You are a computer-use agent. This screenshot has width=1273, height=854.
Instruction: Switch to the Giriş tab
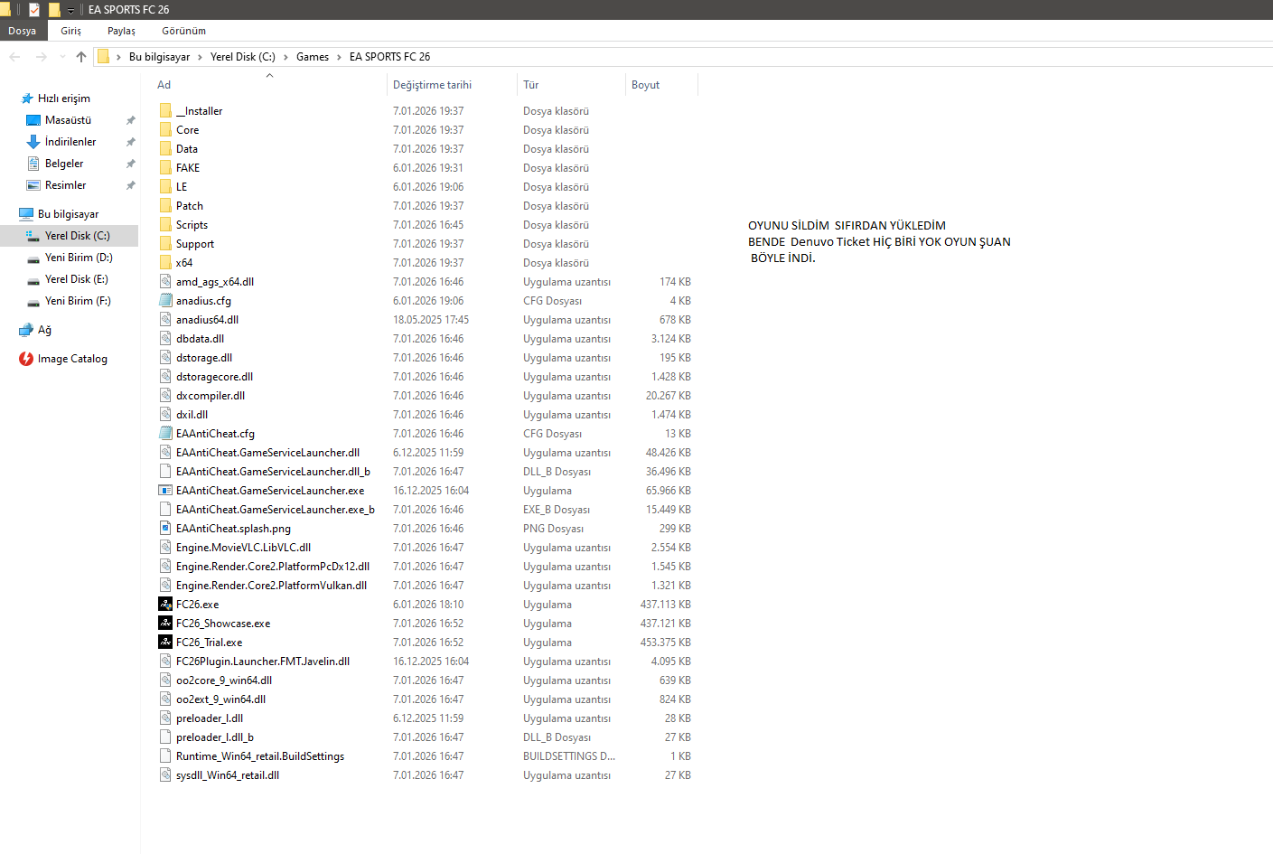(x=71, y=31)
